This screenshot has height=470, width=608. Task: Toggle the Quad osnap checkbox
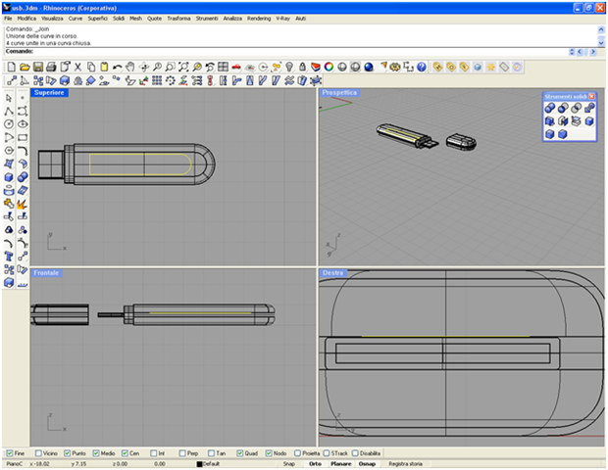pyautogui.click(x=239, y=453)
